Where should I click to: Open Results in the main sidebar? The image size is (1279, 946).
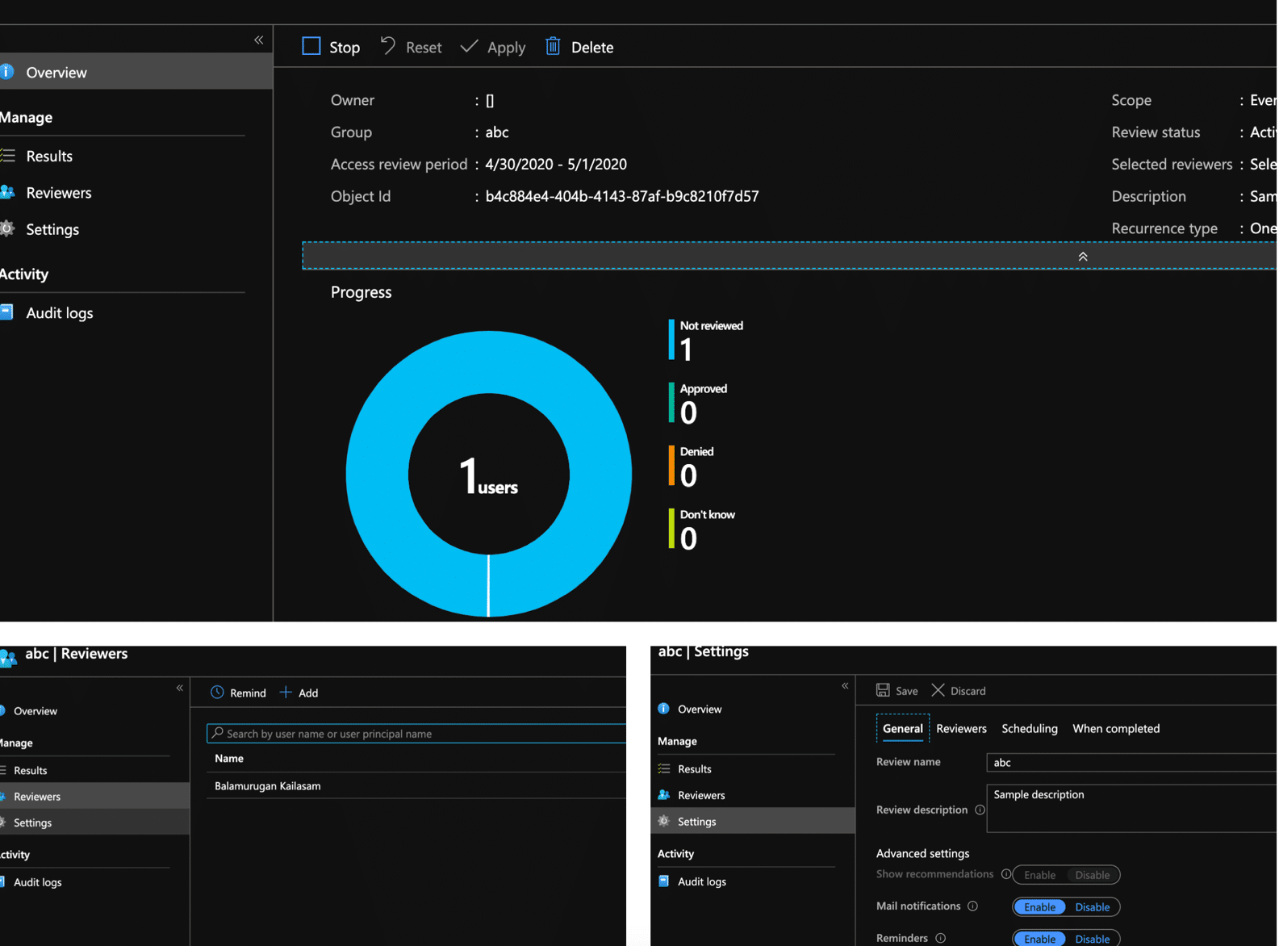(49, 156)
